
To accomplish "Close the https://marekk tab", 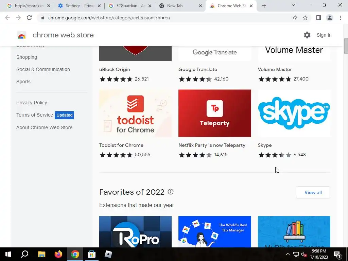I will 49,6.
